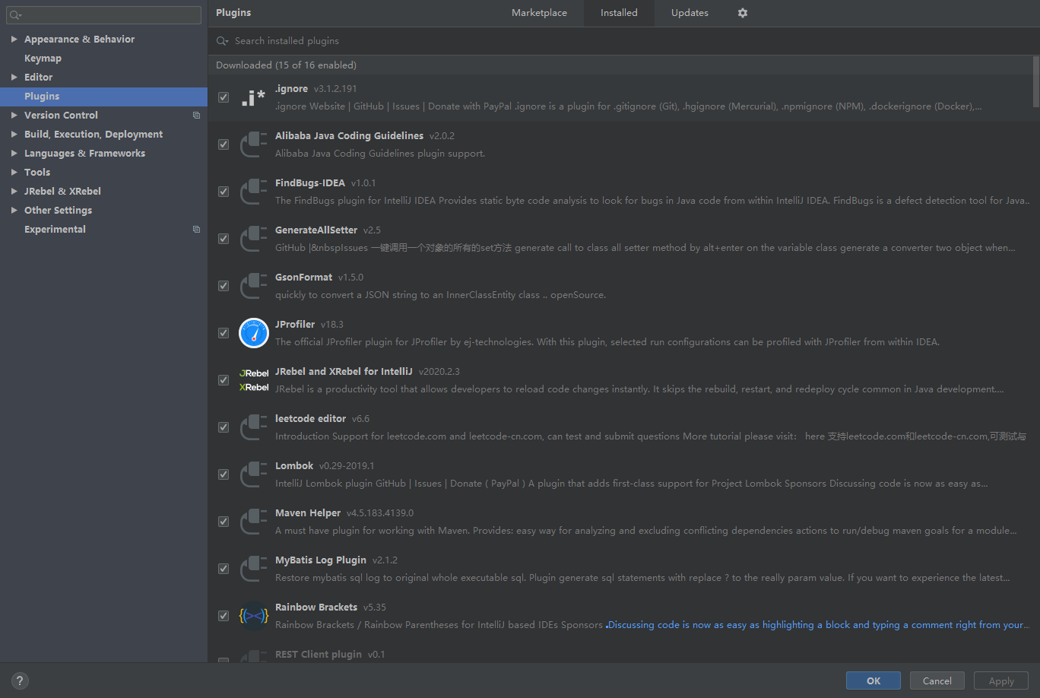Click the GsonFormat plugin icon
This screenshot has width=1040, height=698.
coord(253,286)
